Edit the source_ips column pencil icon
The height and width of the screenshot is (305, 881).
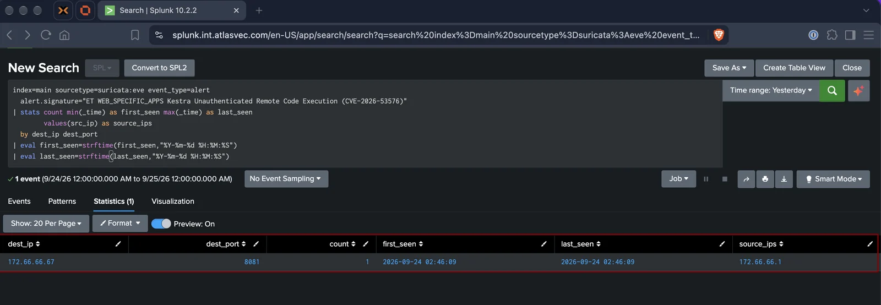870,244
